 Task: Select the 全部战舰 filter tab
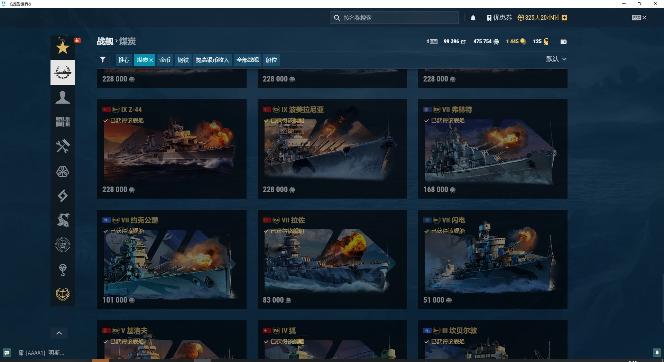coord(247,60)
